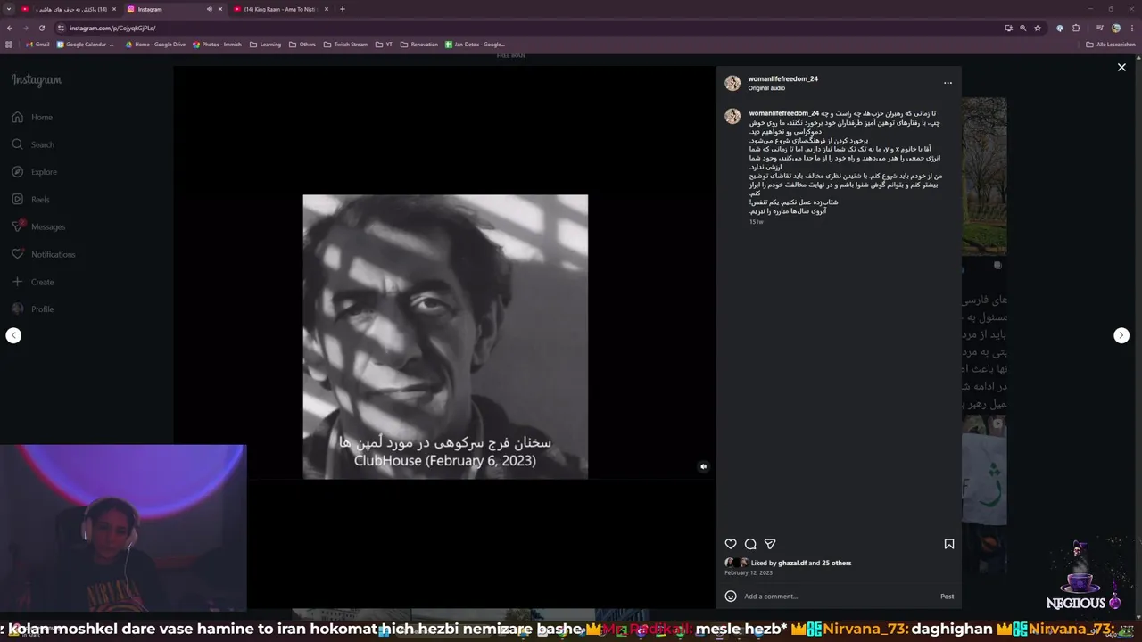This screenshot has width=1142, height=642.
Task: Submit comment with Post button
Action: (x=947, y=597)
